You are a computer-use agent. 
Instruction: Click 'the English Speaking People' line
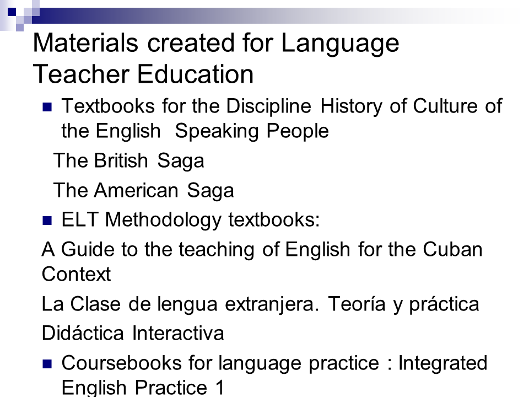tap(195, 131)
